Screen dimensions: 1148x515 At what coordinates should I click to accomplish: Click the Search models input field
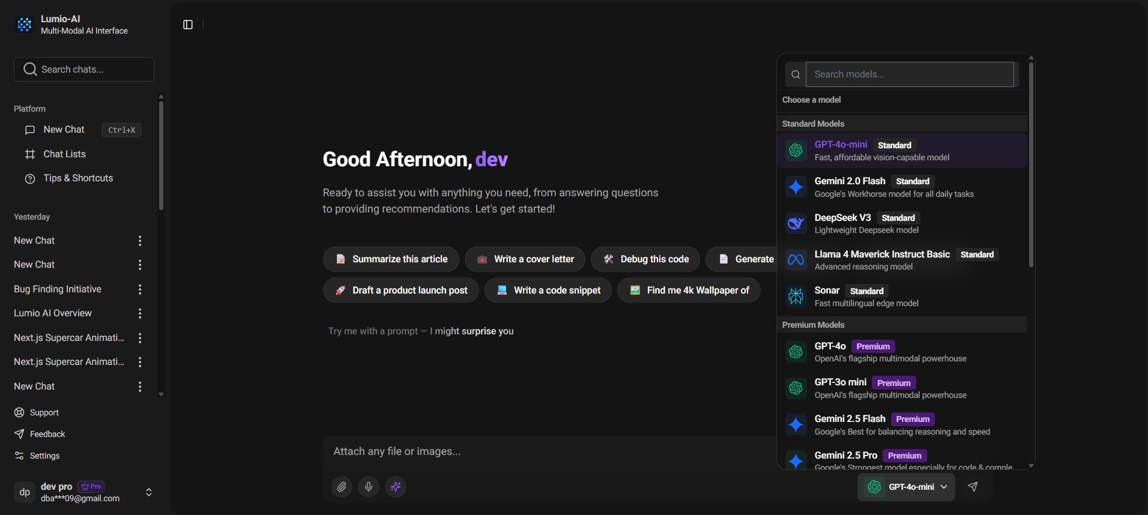click(910, 74)
